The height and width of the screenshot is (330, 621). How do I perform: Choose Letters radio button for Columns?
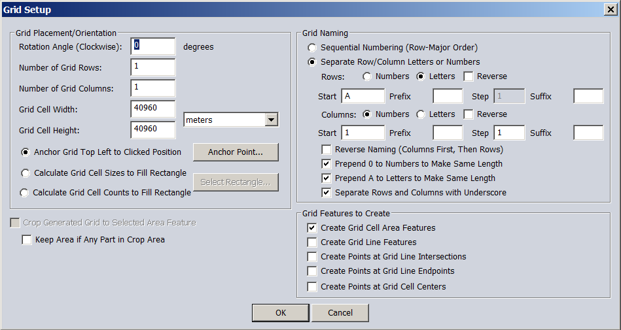click(x=421, y=114)
